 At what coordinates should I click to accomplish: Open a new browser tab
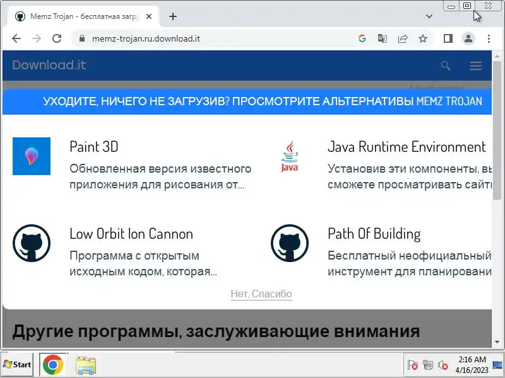[173, 16]
